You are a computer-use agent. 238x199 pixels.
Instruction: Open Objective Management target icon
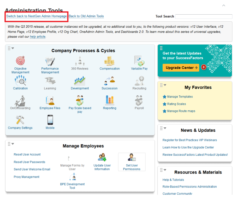[20, 60]
